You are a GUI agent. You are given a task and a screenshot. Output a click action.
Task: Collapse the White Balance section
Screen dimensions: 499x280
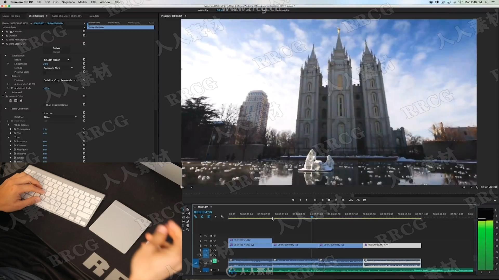8,125
